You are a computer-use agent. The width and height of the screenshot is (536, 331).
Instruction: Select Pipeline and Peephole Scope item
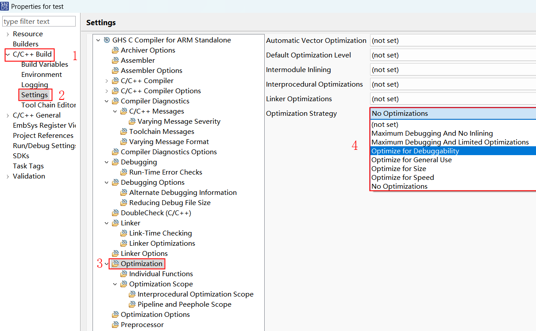click(184, 304)
